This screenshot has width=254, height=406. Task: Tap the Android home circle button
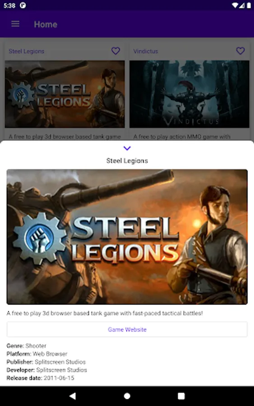127,396
